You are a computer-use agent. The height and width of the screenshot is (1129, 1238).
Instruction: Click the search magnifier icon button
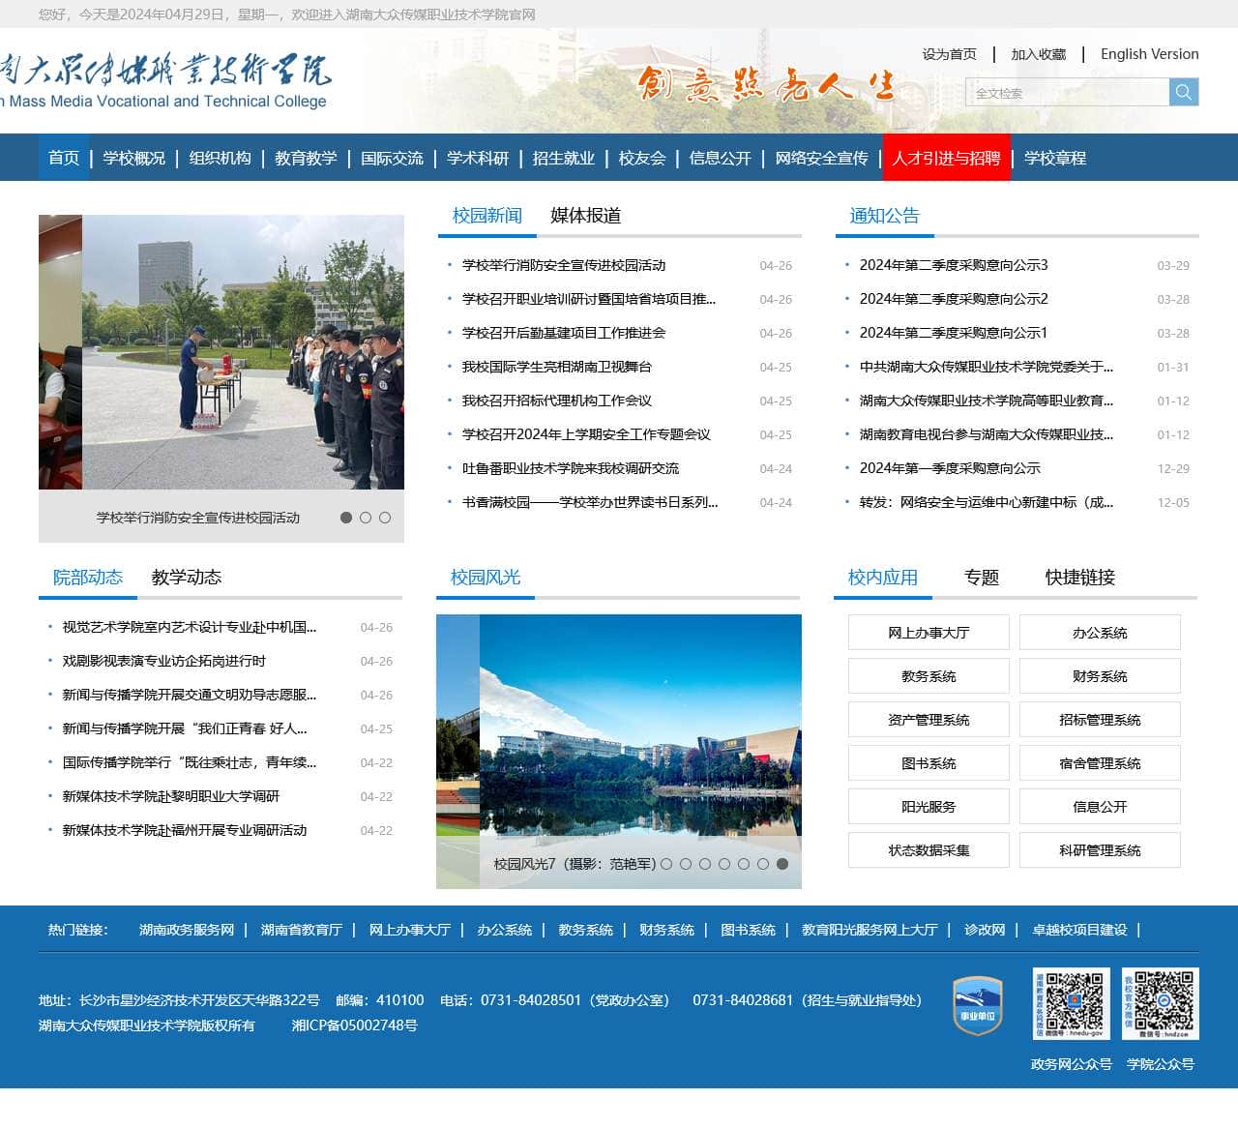1184,92
